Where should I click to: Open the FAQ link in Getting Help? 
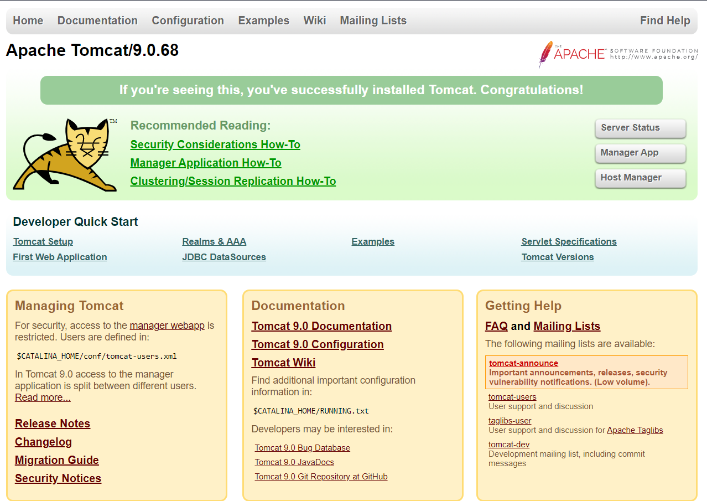coord(496,326)
